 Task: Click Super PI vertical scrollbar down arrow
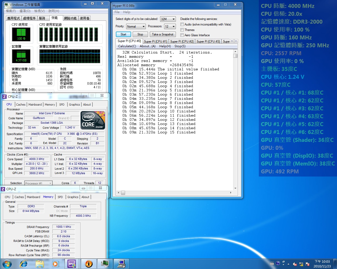point(235,188)
